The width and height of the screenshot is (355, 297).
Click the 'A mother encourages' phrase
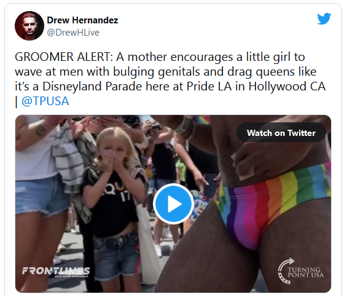tap(174, 57)
